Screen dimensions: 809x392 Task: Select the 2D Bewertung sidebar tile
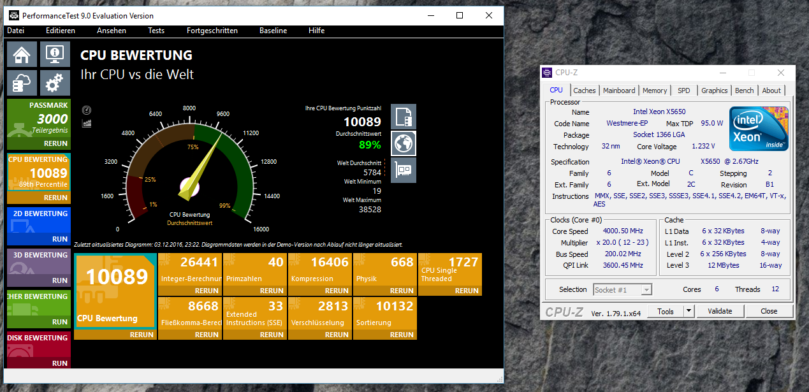click(38, 221)
